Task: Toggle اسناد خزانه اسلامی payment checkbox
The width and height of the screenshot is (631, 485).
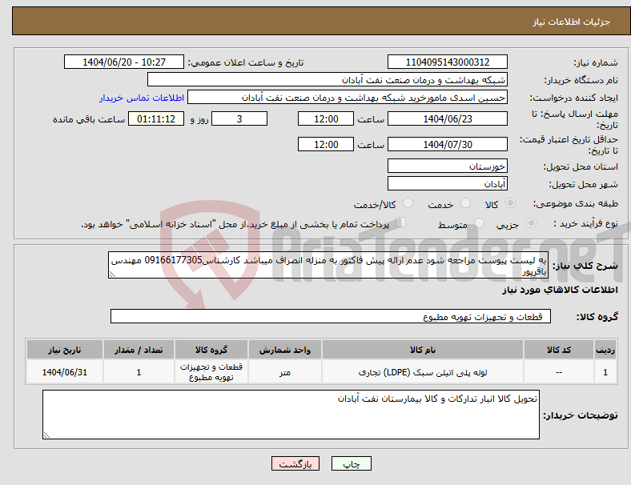Action: [x=401, y=222]
